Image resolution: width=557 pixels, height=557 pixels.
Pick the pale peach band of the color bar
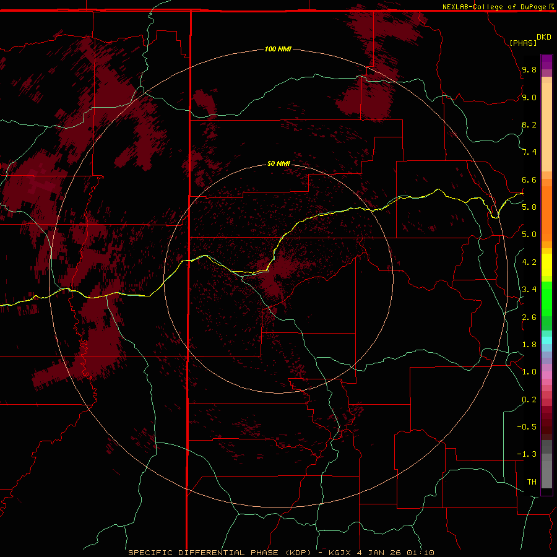coord(546,127)
